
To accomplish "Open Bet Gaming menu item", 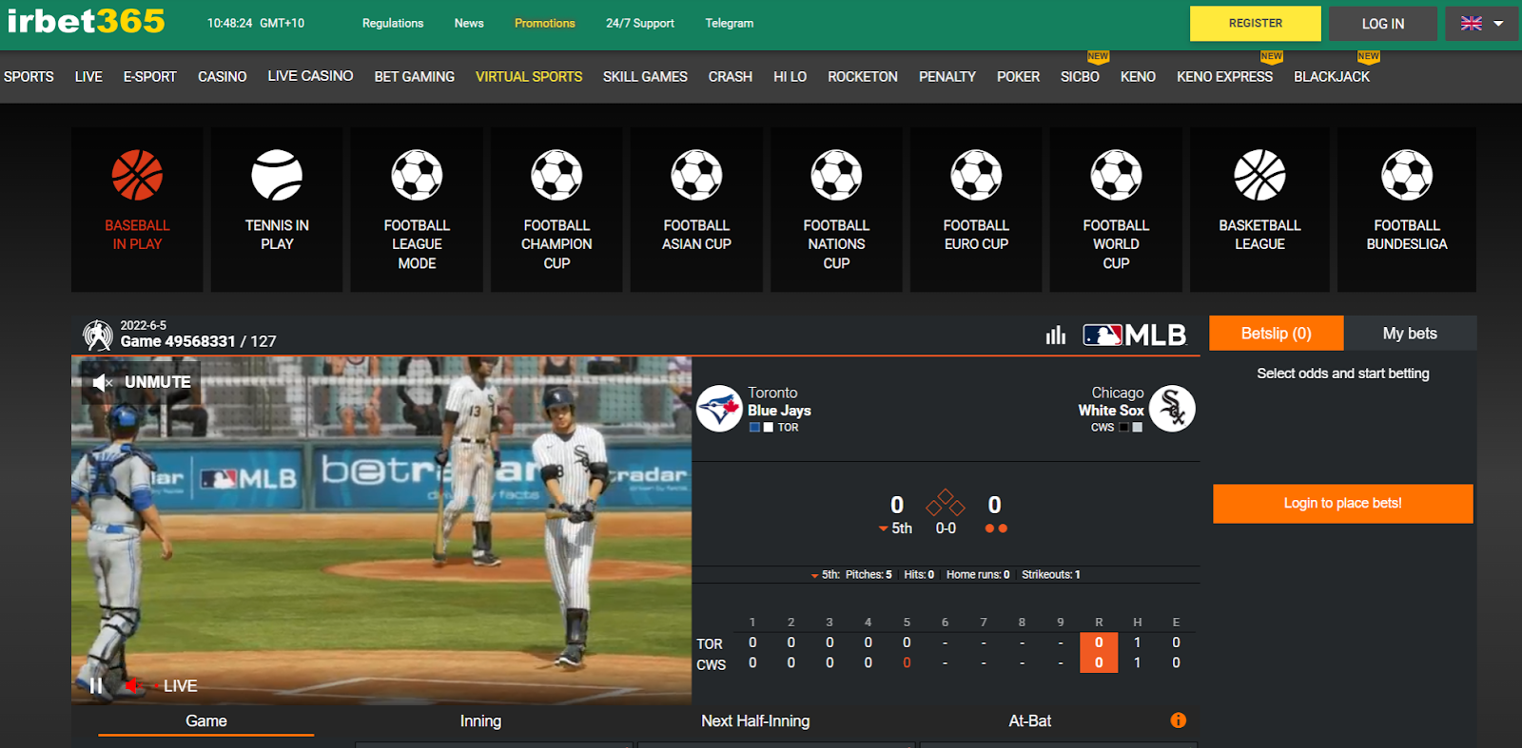I will click(415, 76).
